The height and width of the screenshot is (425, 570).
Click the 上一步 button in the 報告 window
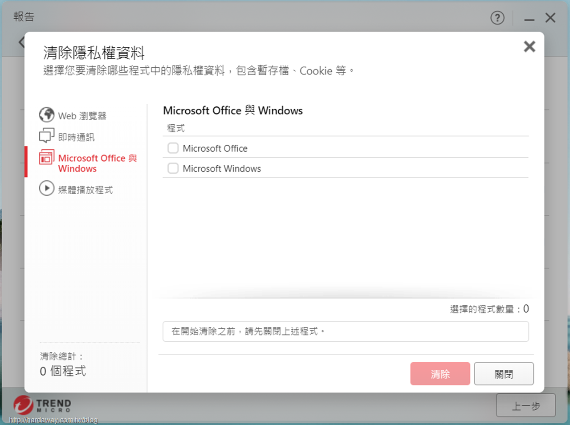click(x=526, y=405)
